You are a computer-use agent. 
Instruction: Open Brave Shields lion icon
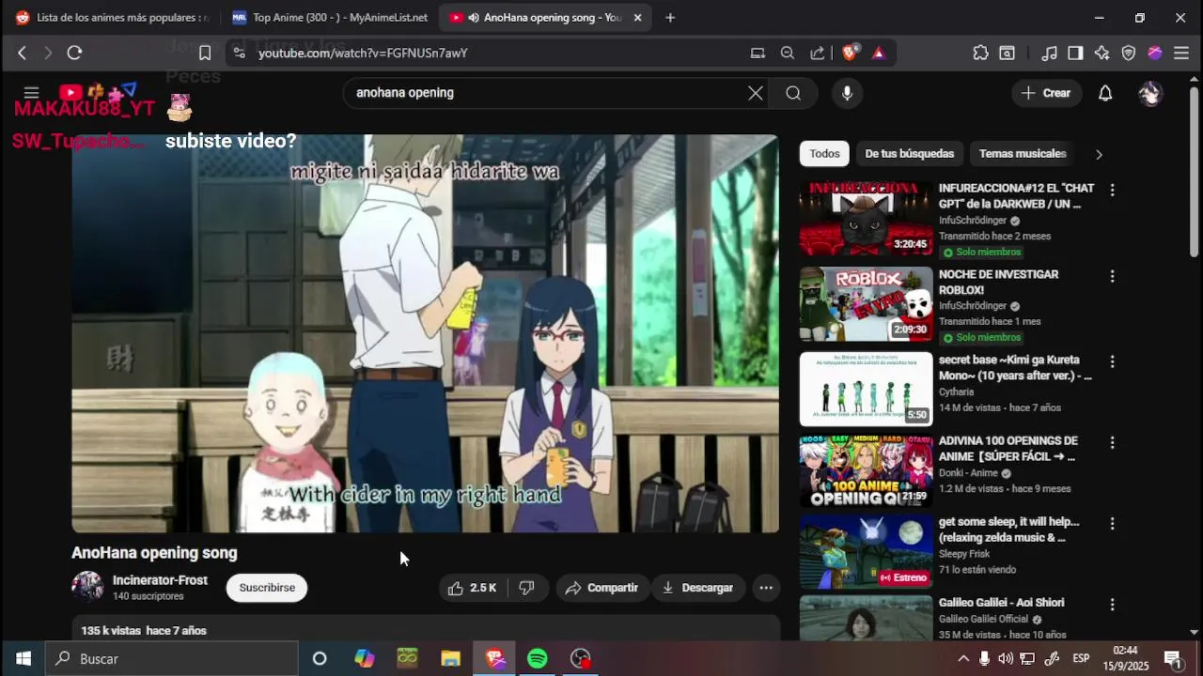[850, 54]
